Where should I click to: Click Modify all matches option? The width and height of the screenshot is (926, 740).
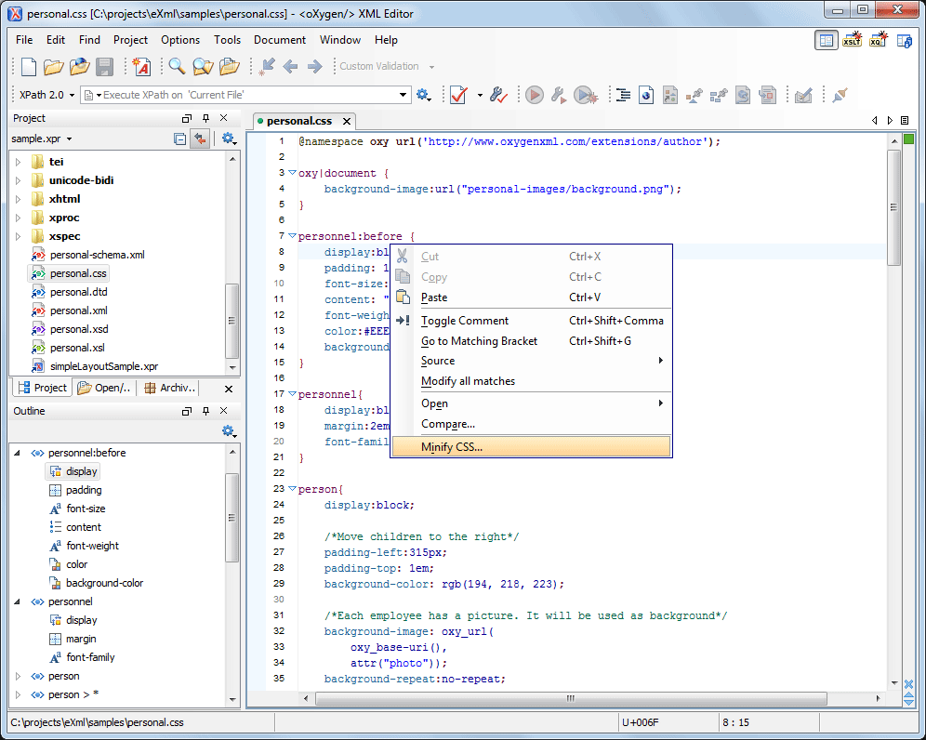pyautogui.click(x=531, y=381)
